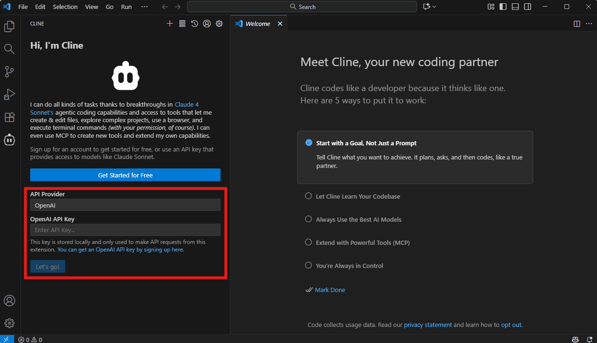The height and width of the screenshot is (343, 597).
Task: Open the Copilot chat dropdown arrow
Action: 435,7
